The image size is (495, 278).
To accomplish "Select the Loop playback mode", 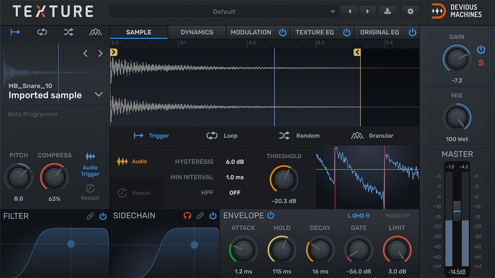I will tap(222, 135).
